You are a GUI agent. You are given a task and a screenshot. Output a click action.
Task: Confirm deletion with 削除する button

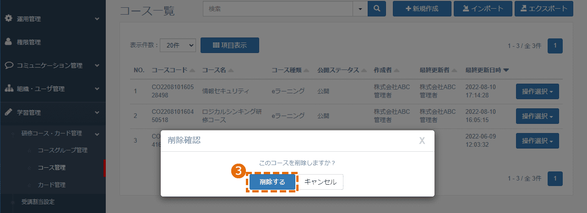[x=272, y=181]
